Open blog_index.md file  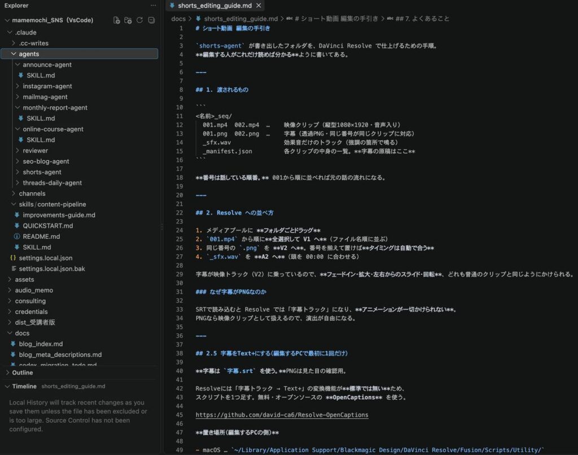click(x=41, y=344)
